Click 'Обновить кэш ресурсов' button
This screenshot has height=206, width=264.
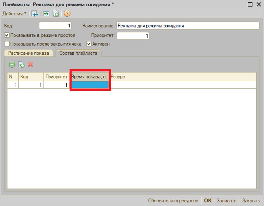click(x=173, y=201)
